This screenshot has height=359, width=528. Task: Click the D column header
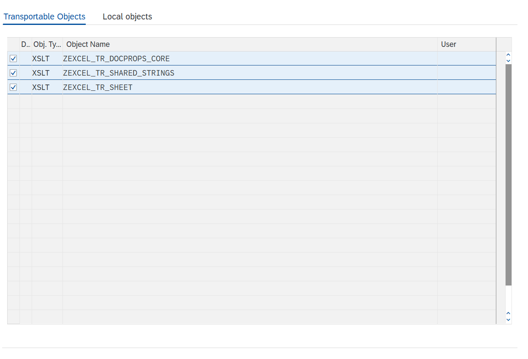point(25,44)
